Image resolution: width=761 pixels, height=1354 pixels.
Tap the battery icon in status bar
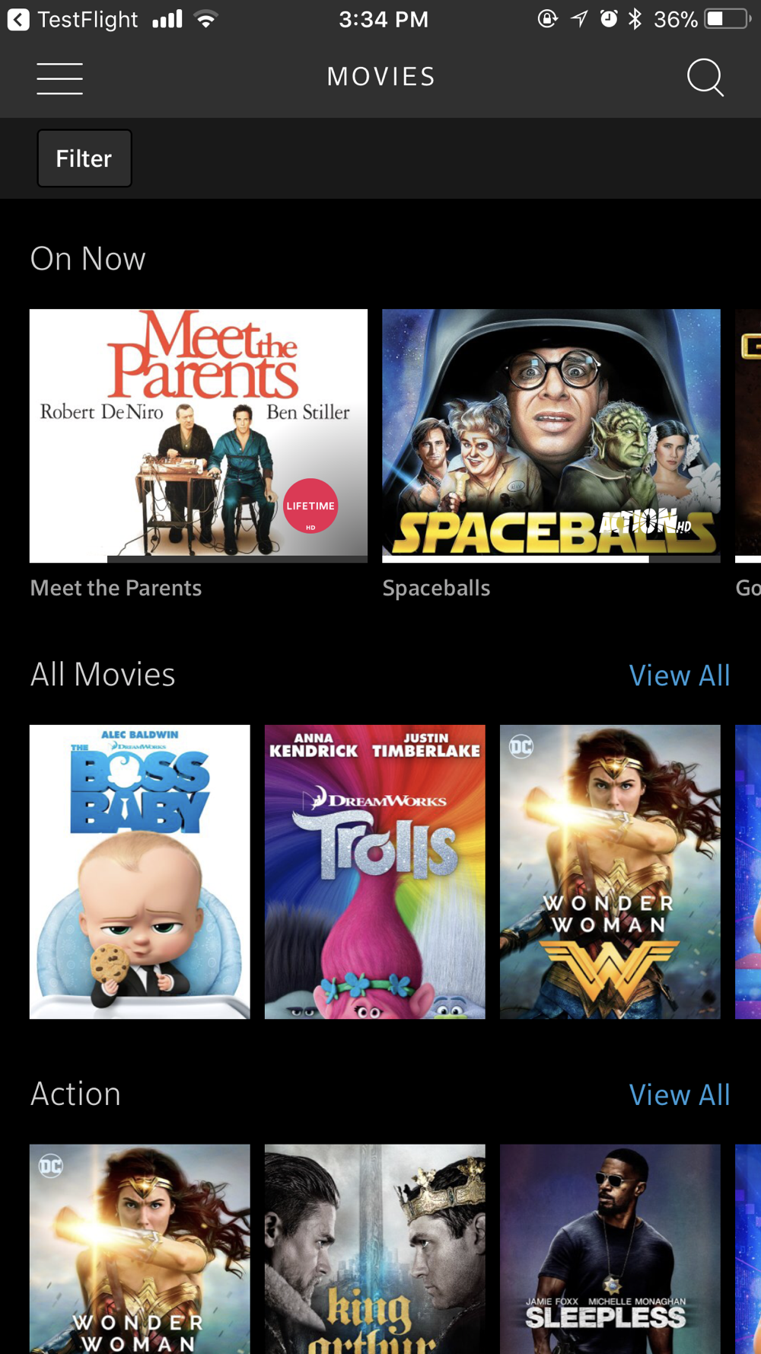pos(728,19)
